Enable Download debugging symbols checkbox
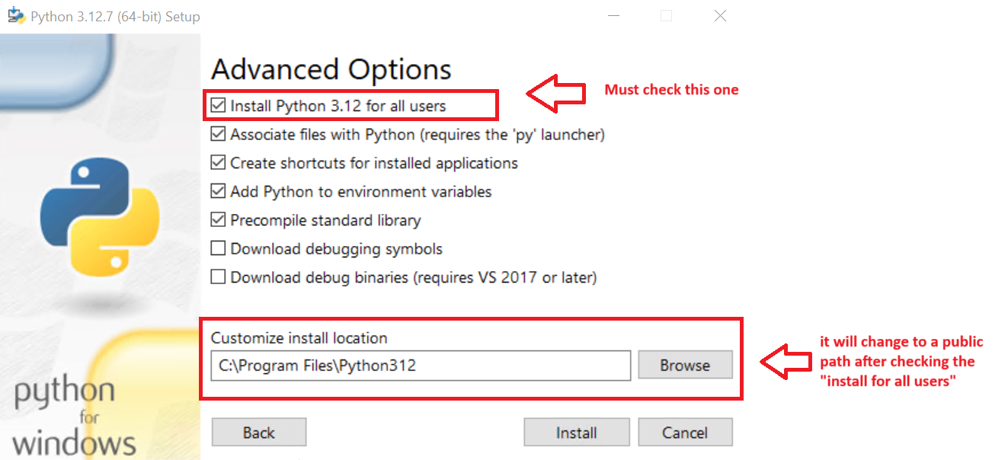 tap(218, 248)
